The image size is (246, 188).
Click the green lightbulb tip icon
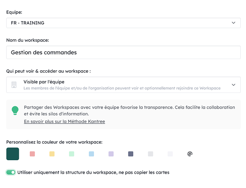[x=15, y=110]
